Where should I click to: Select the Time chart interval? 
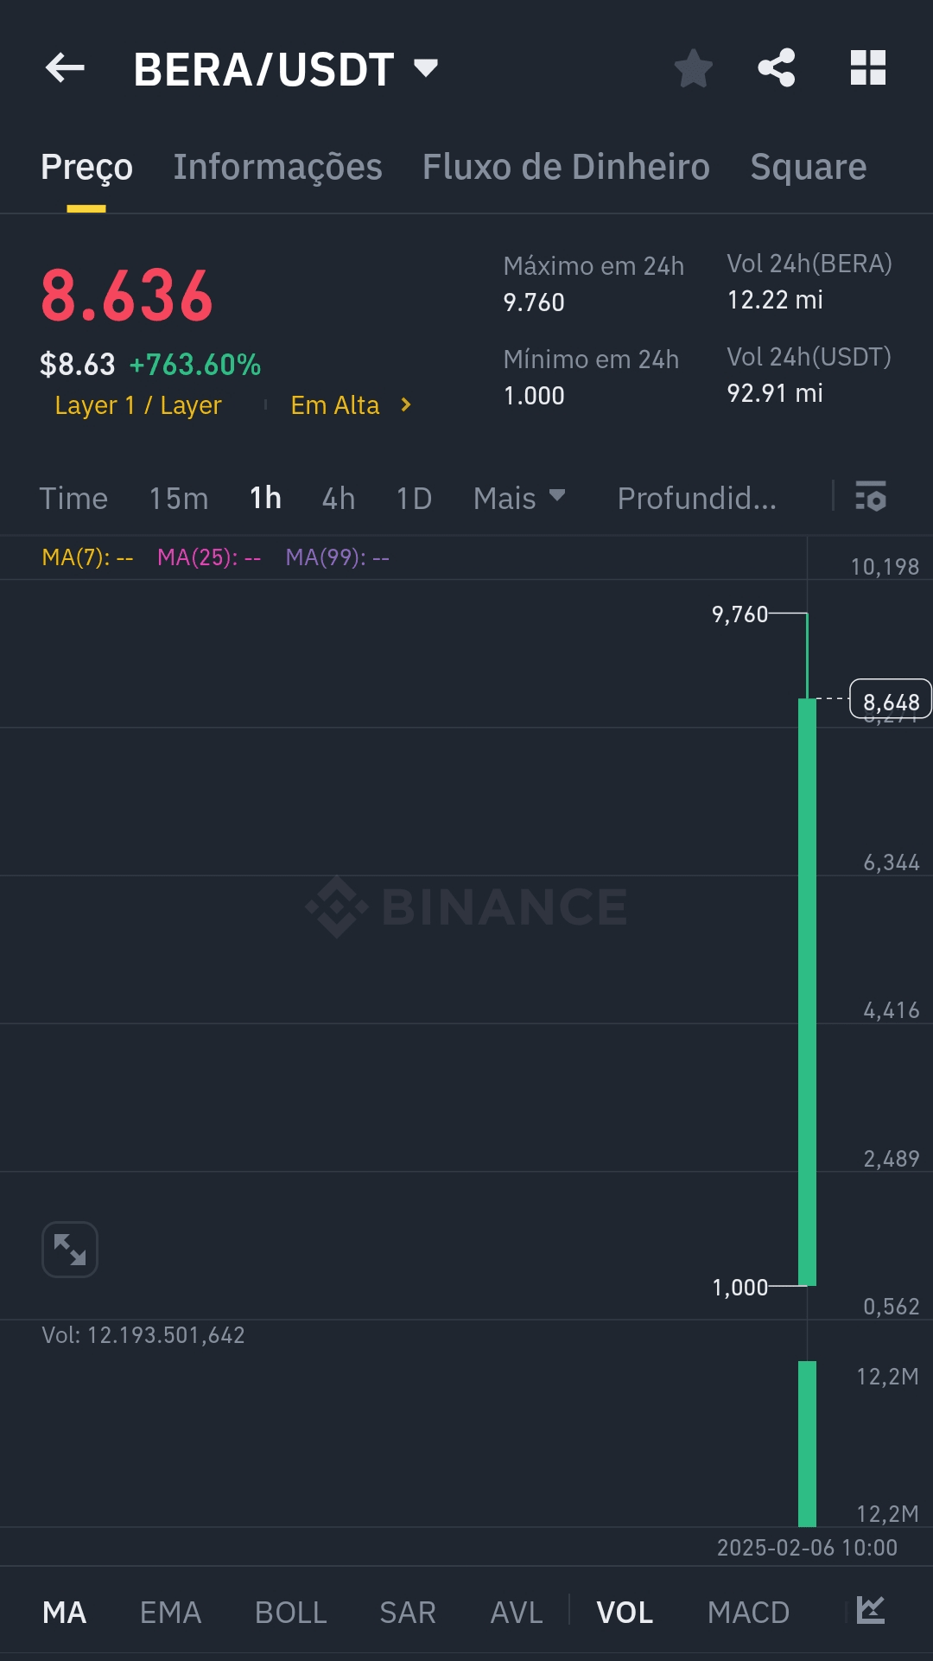[x=73, y=499]
